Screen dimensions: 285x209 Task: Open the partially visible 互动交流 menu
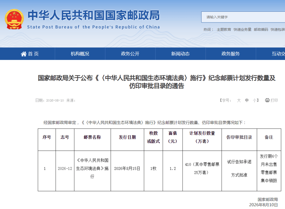271,54
